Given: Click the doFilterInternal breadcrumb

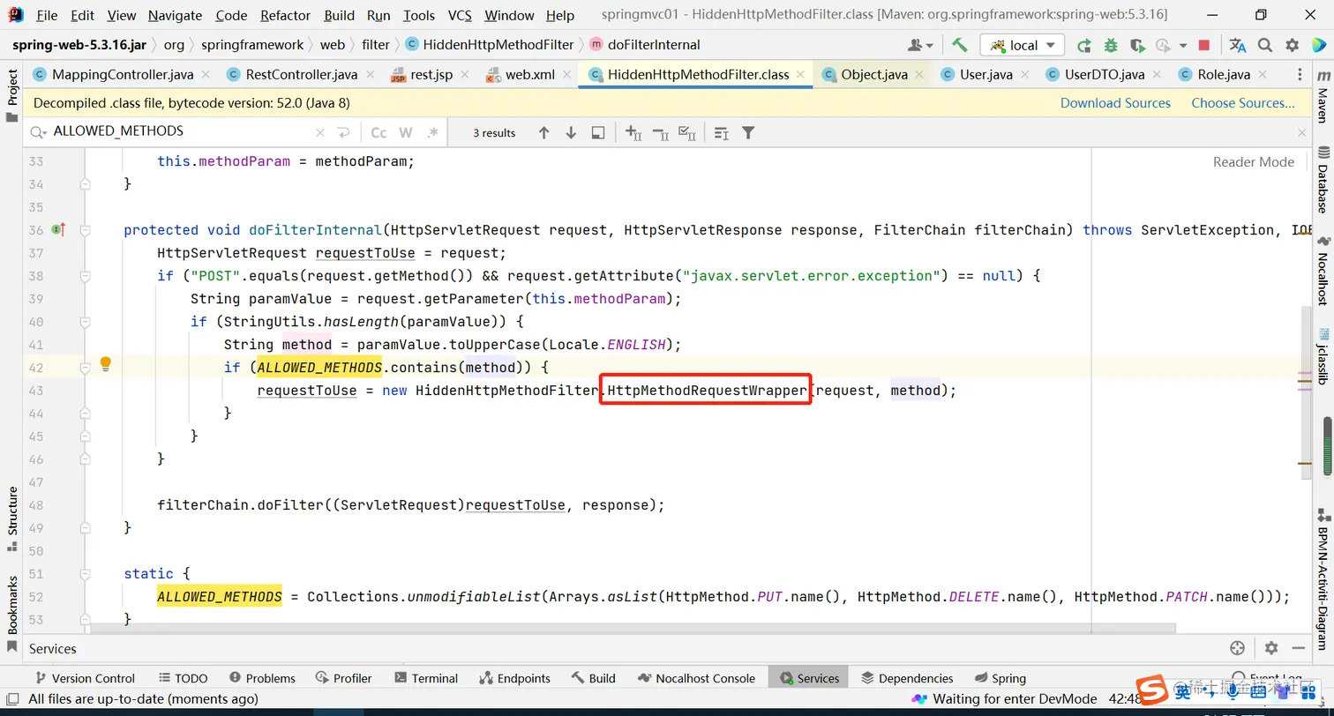Looking at the screenshot, I should tap(644, 45).
